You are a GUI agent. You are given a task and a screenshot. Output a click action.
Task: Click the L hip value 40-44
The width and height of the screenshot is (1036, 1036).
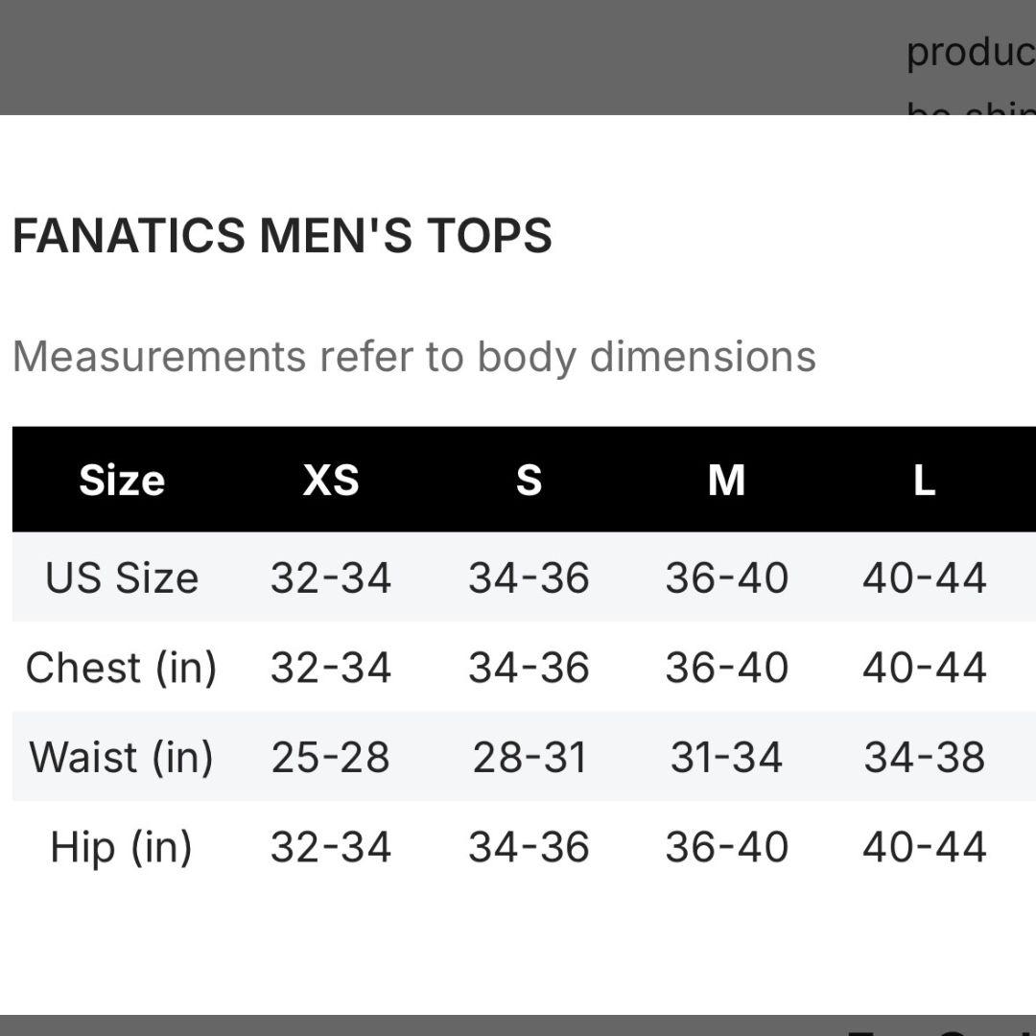click(x=924, y=847)
